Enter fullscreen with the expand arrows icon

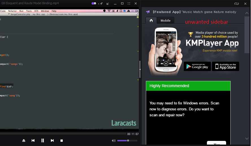pos(129,3)
